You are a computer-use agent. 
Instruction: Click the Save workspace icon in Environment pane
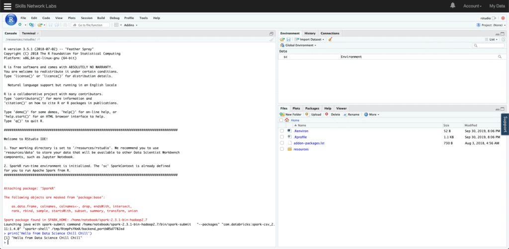(x=288, y=39)
